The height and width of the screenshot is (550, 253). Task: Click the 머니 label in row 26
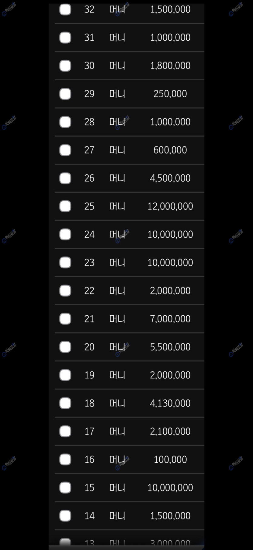[117, 178]
